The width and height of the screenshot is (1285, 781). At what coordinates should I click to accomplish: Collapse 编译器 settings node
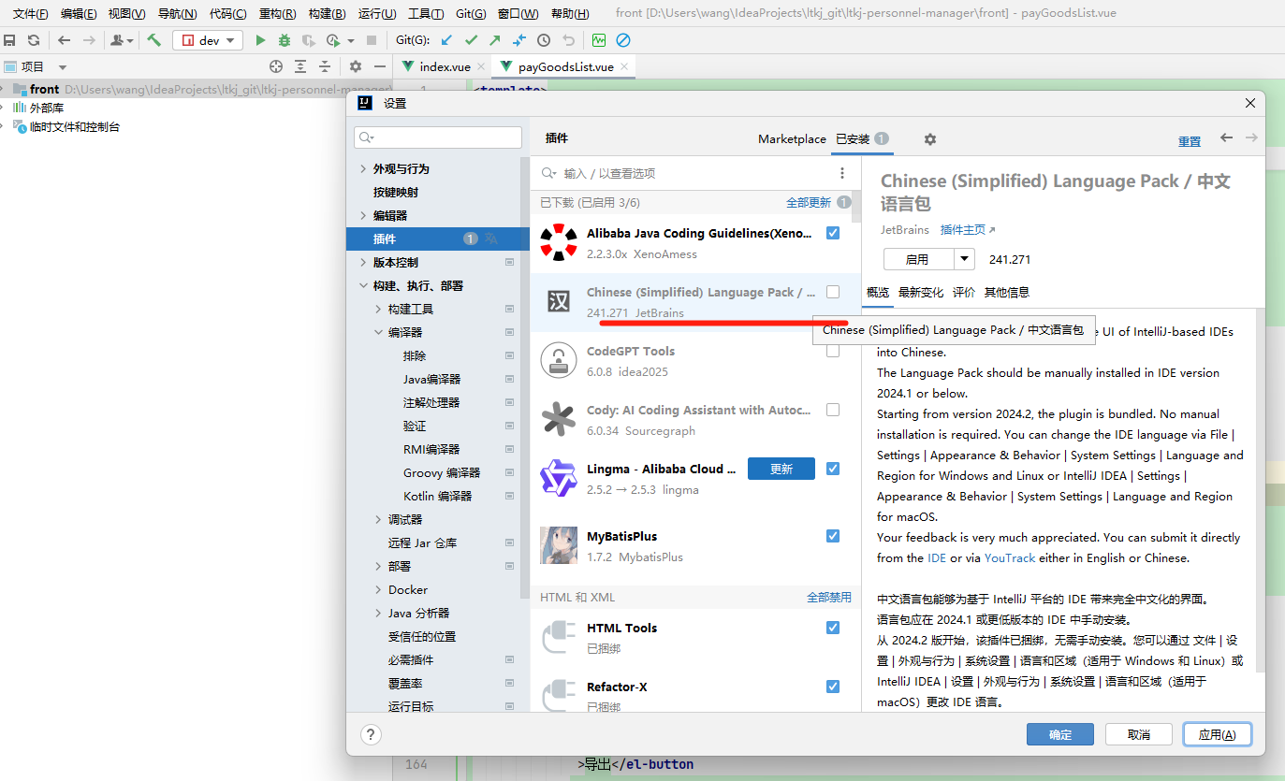378,333
